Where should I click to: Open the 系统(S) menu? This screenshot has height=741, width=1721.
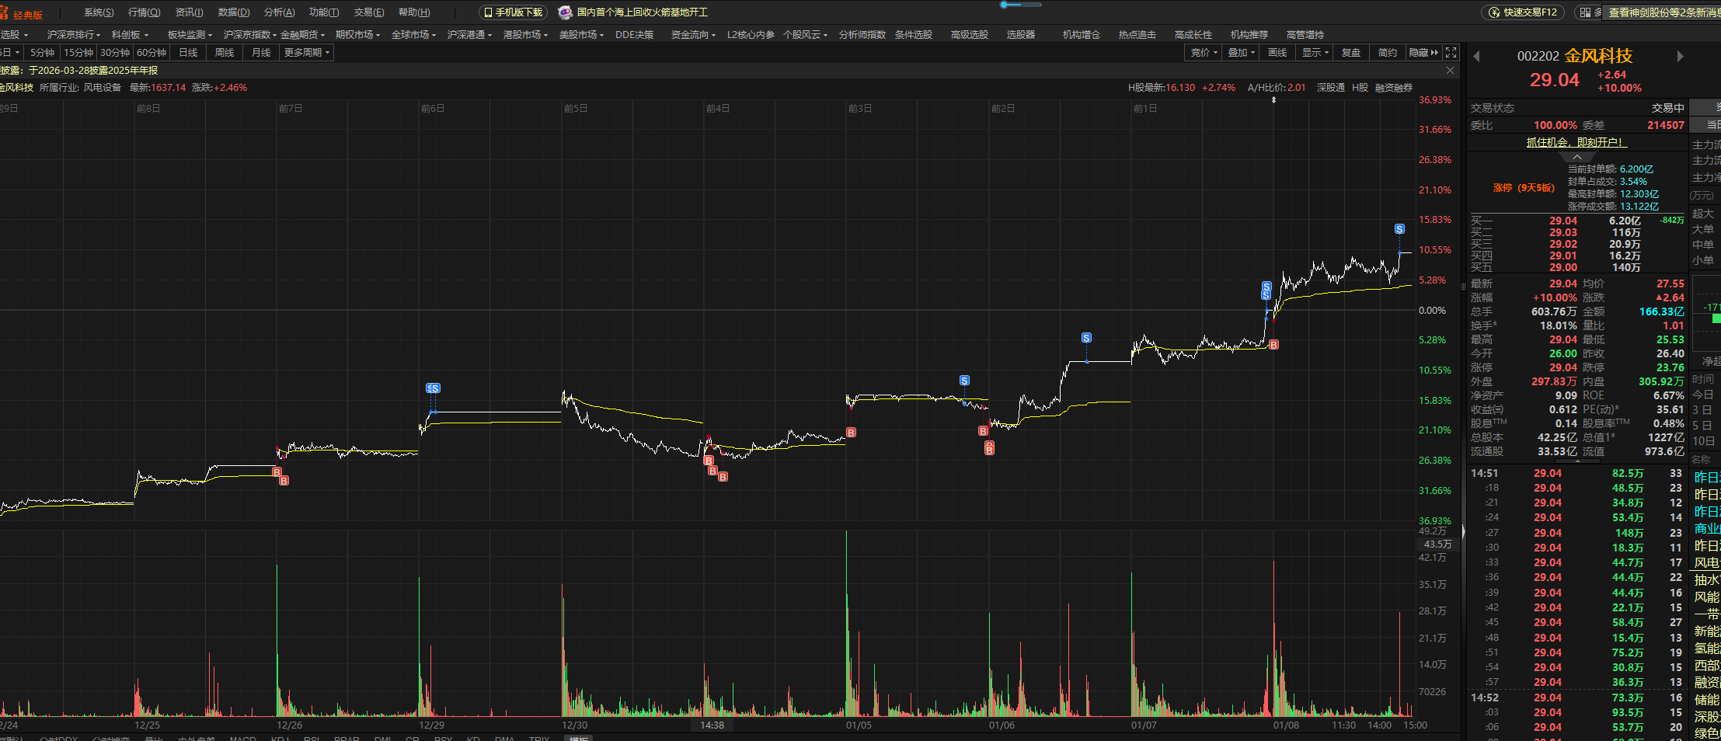[99, 12]
